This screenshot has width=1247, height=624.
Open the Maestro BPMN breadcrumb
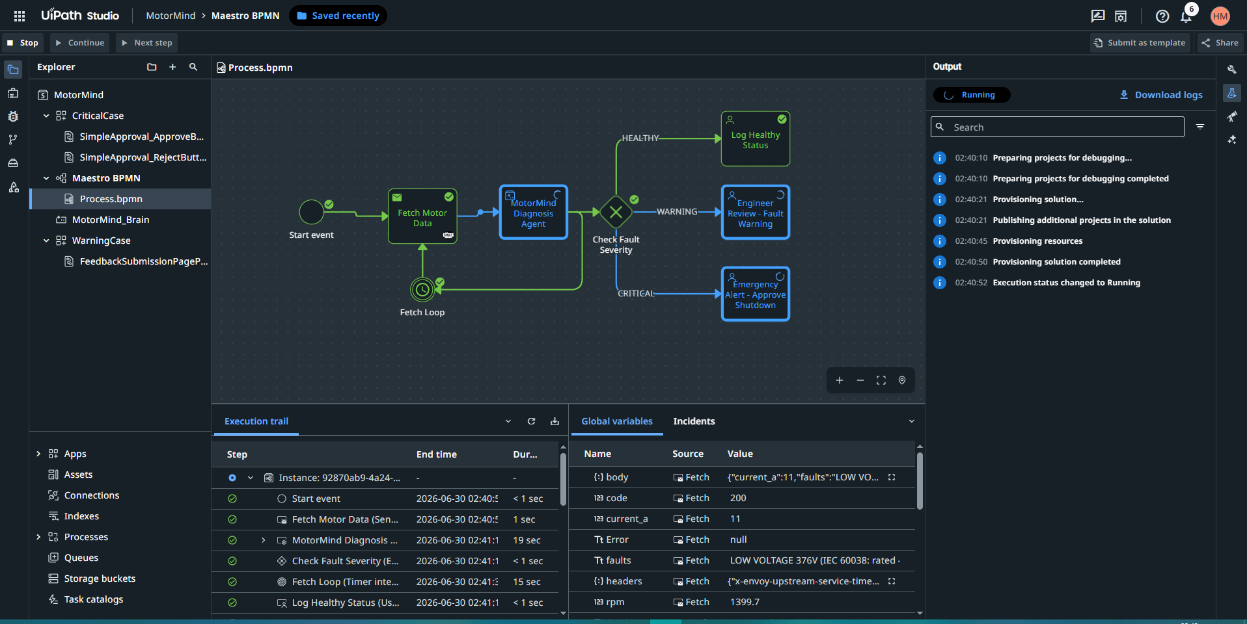coord(245,16)
